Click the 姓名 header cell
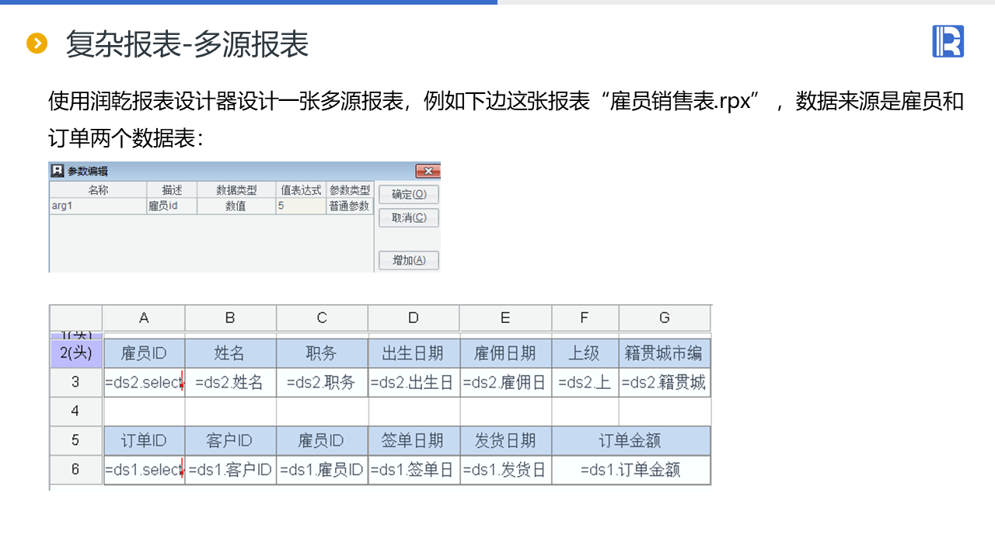The image size is (995, 559). (230, 353)
